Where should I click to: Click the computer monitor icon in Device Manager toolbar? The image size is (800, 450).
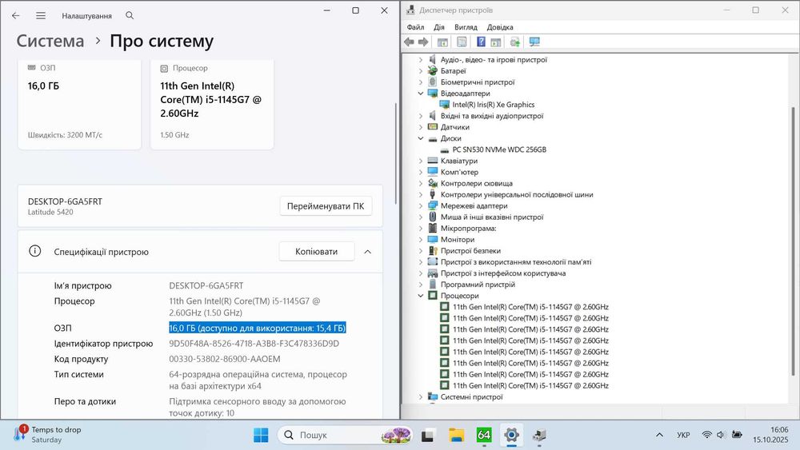pos(534,42)
